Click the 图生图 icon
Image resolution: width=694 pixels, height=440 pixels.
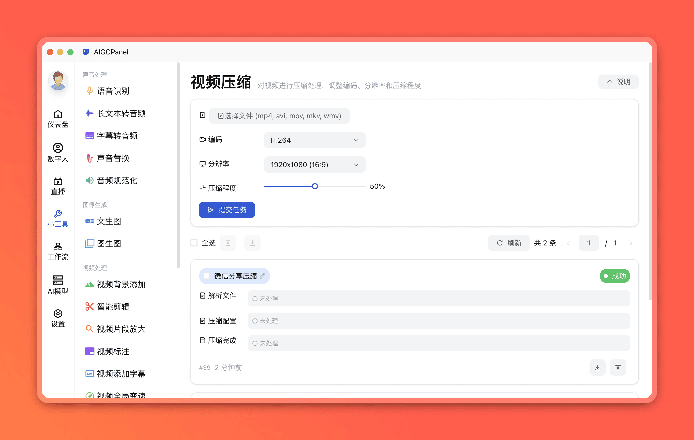click(90, 243)
